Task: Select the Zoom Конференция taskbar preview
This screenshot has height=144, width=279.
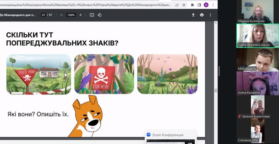Action: pyautogui.click(x=170, y=137)
